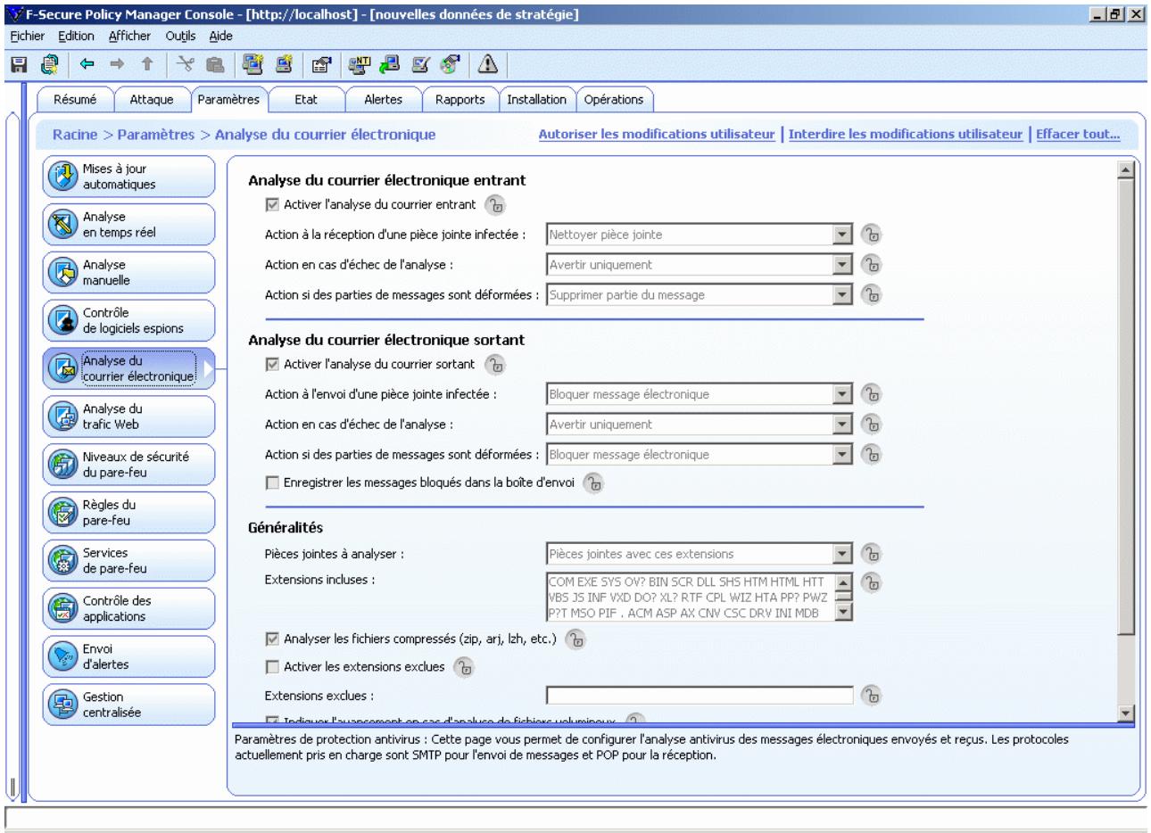Click Interdire les modifications utilisateur link
The height and width of the screenshot is (833, 1151).
coord(906,135)
